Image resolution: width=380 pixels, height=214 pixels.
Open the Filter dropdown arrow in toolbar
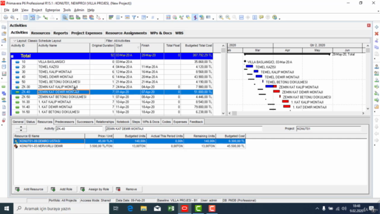138,17
